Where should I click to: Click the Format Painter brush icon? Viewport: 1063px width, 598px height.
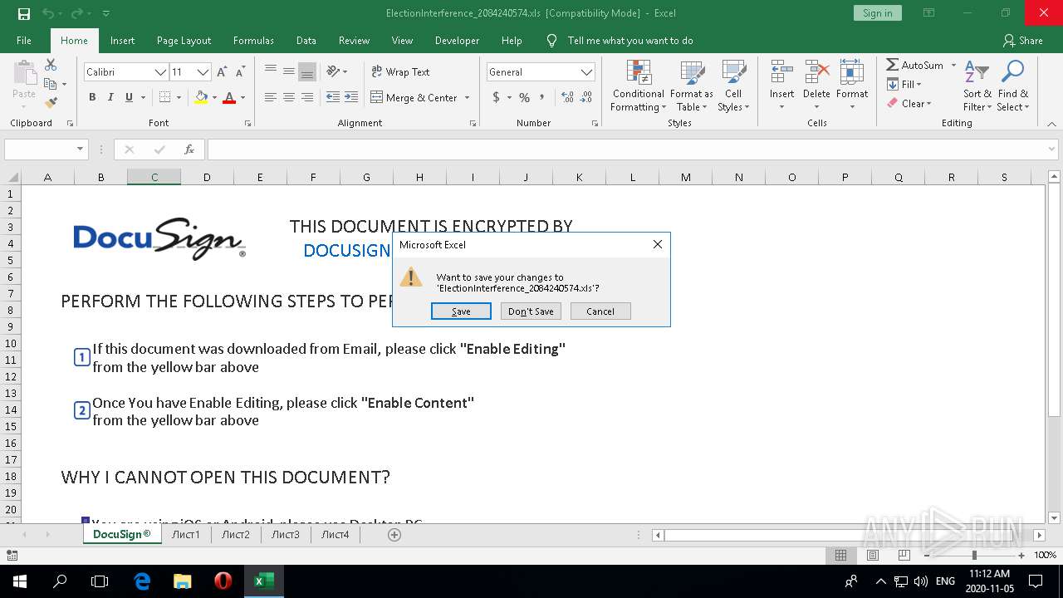(x=51, y=103)
